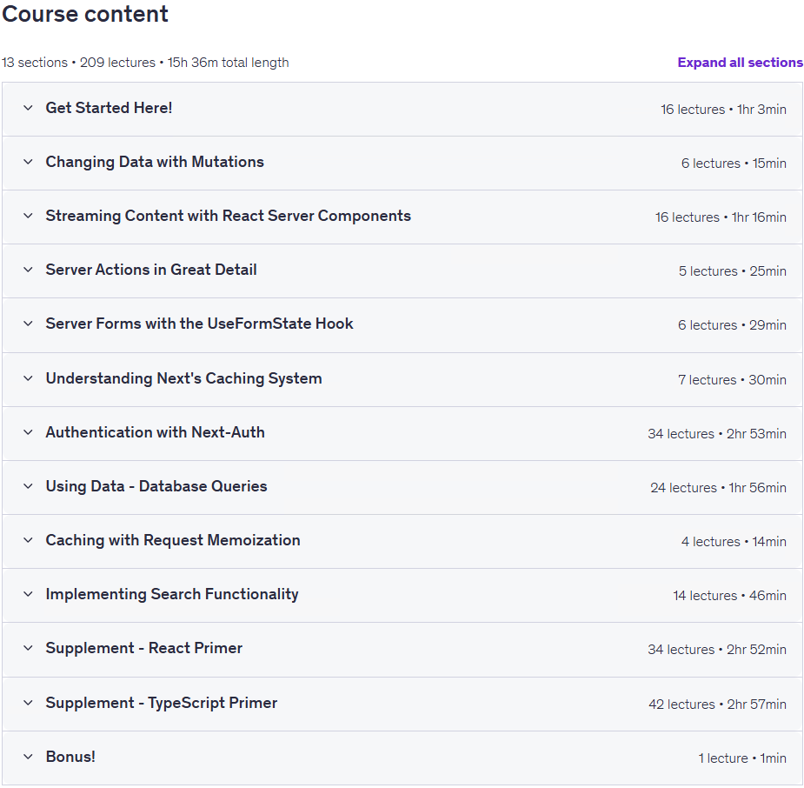Viewport: 804px width, 788px height.
Task: Click '1 lecture • 1min' text
Action: point(742,758)
